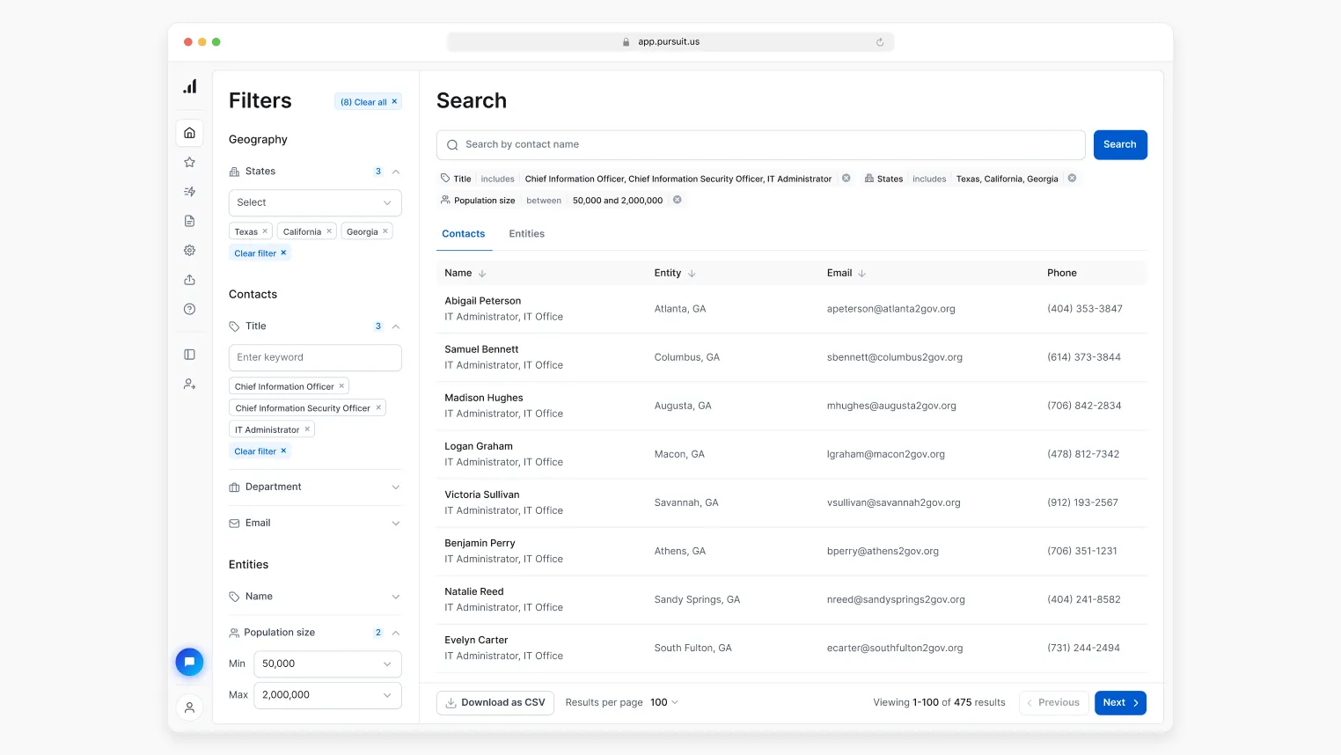Click the blue Search button
The width and height of the screenshot is (1341, 755).
(x=1120, y=145)
